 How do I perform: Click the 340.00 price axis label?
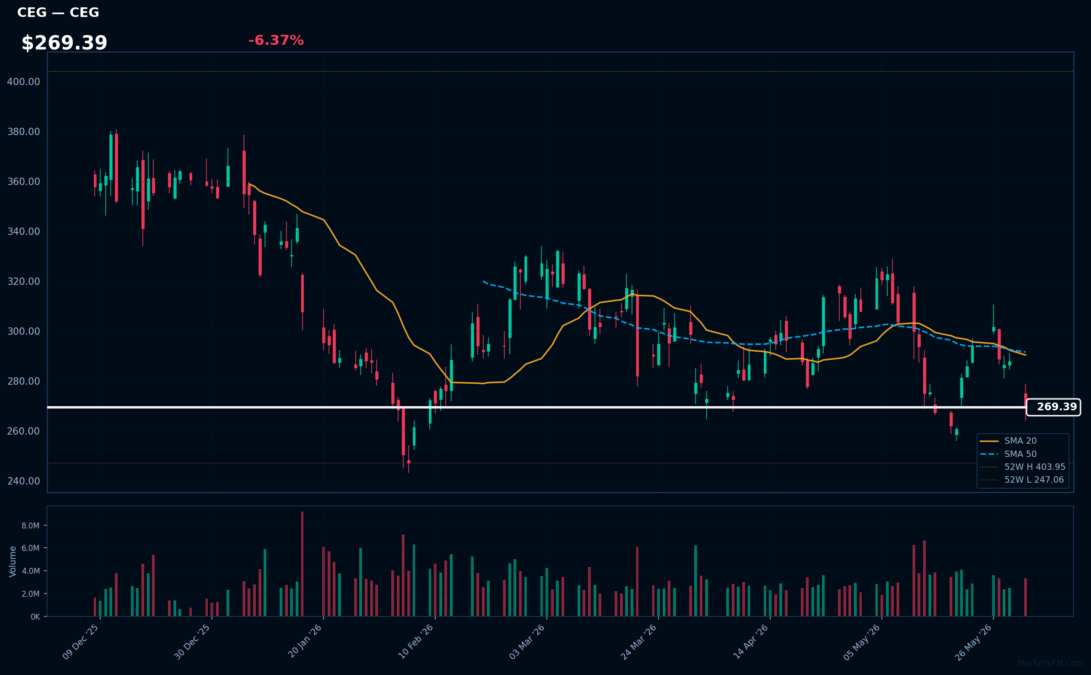[24, 232]
